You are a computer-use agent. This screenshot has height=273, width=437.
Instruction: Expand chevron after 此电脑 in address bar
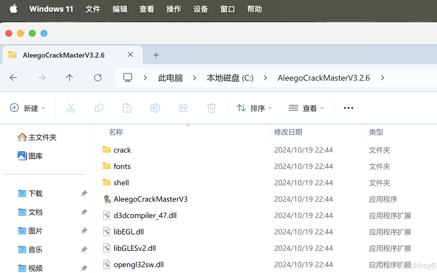point(194,78)
